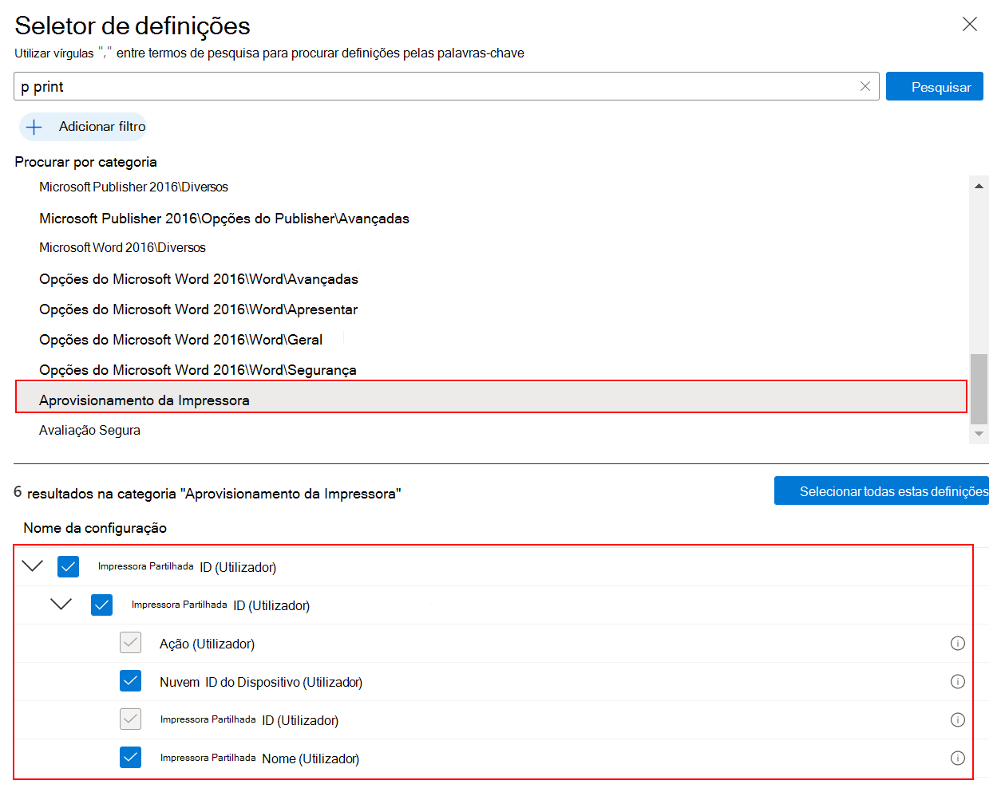Click the category list scrollbar thumb

point(979,389)
